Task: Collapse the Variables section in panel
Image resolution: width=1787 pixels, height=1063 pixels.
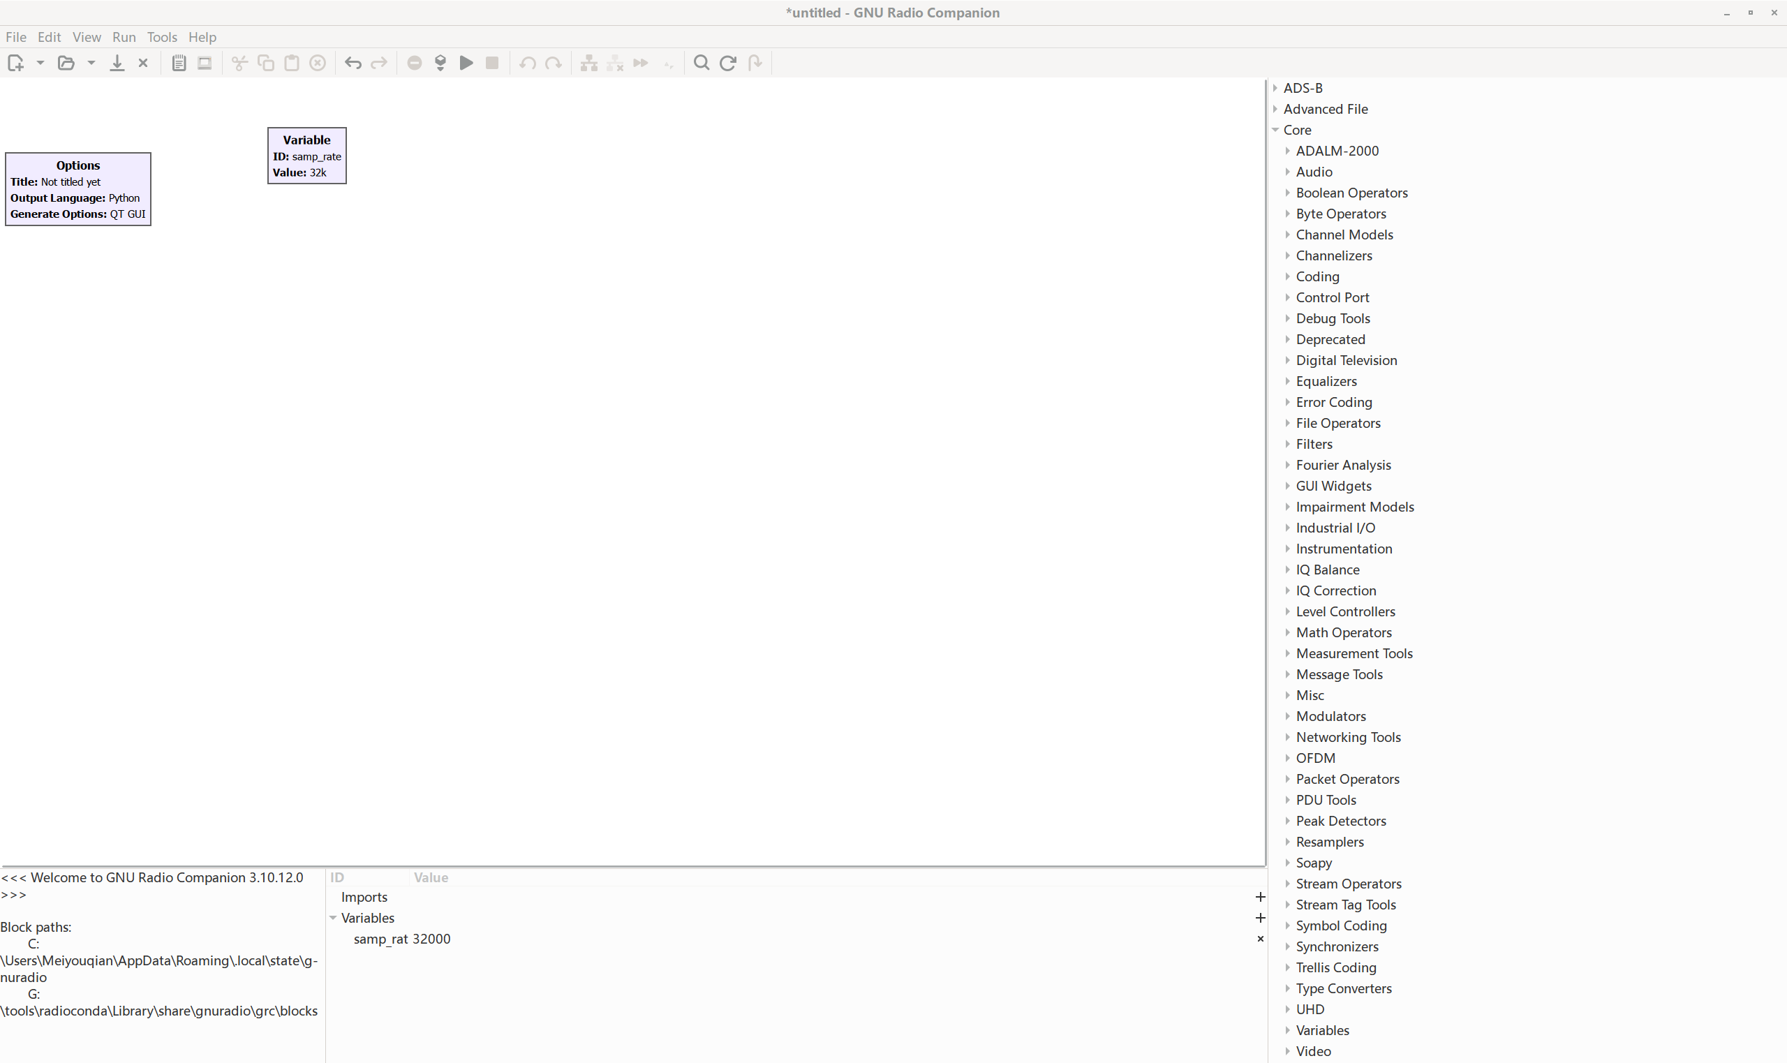Action: [333, 918]
